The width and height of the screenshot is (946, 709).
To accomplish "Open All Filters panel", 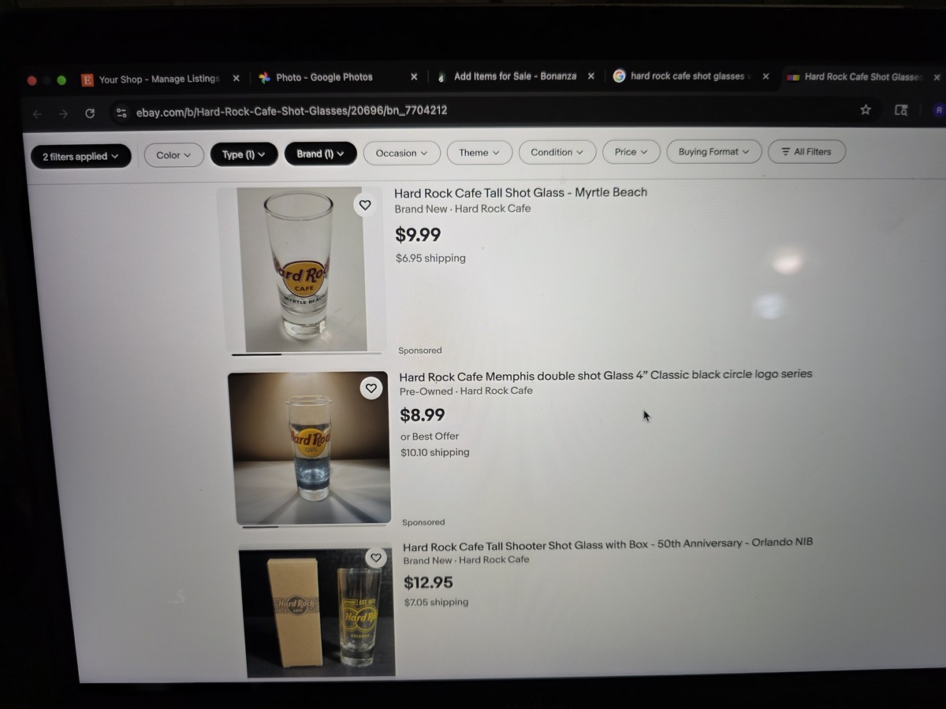I will [x=806, y=151].
